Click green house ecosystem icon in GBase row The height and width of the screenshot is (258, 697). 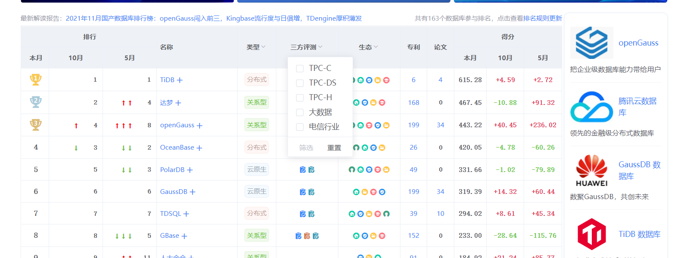[356, 236]
